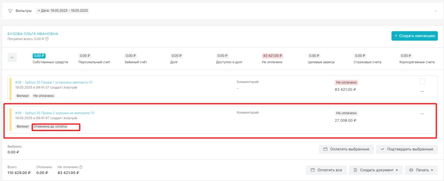Remove the date filter chip via its x

(x=39, y=11)
